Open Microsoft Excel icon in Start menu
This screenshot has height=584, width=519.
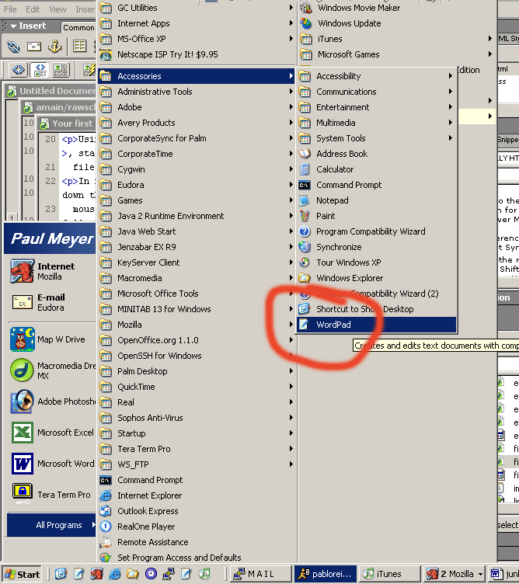(23, 433)
